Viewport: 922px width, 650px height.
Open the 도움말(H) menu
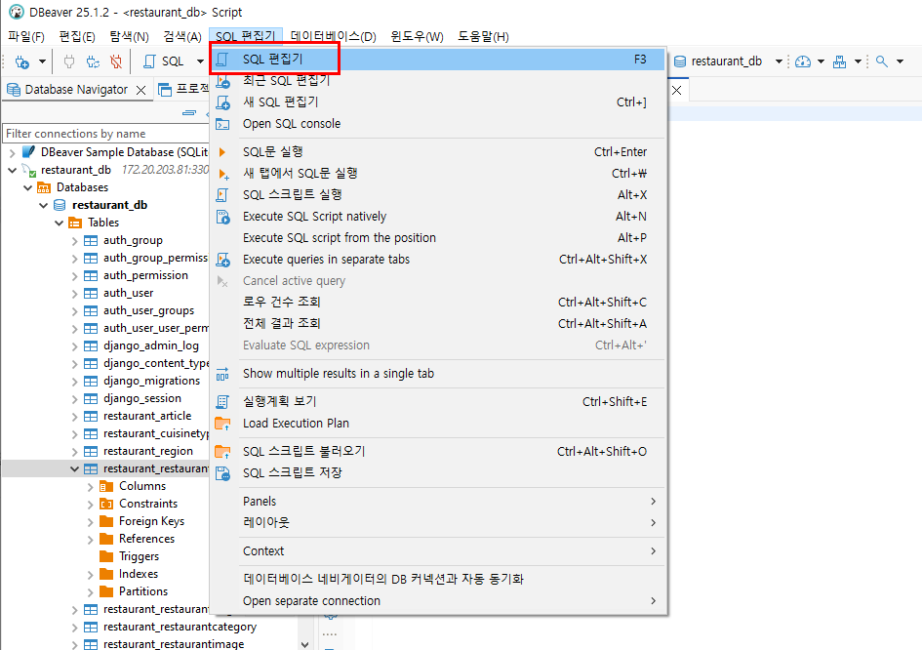coord(483,36)
